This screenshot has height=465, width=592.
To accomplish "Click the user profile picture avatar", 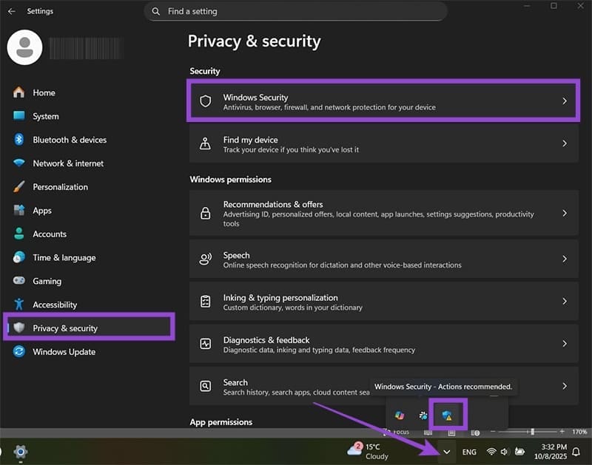I will [25, 47].
